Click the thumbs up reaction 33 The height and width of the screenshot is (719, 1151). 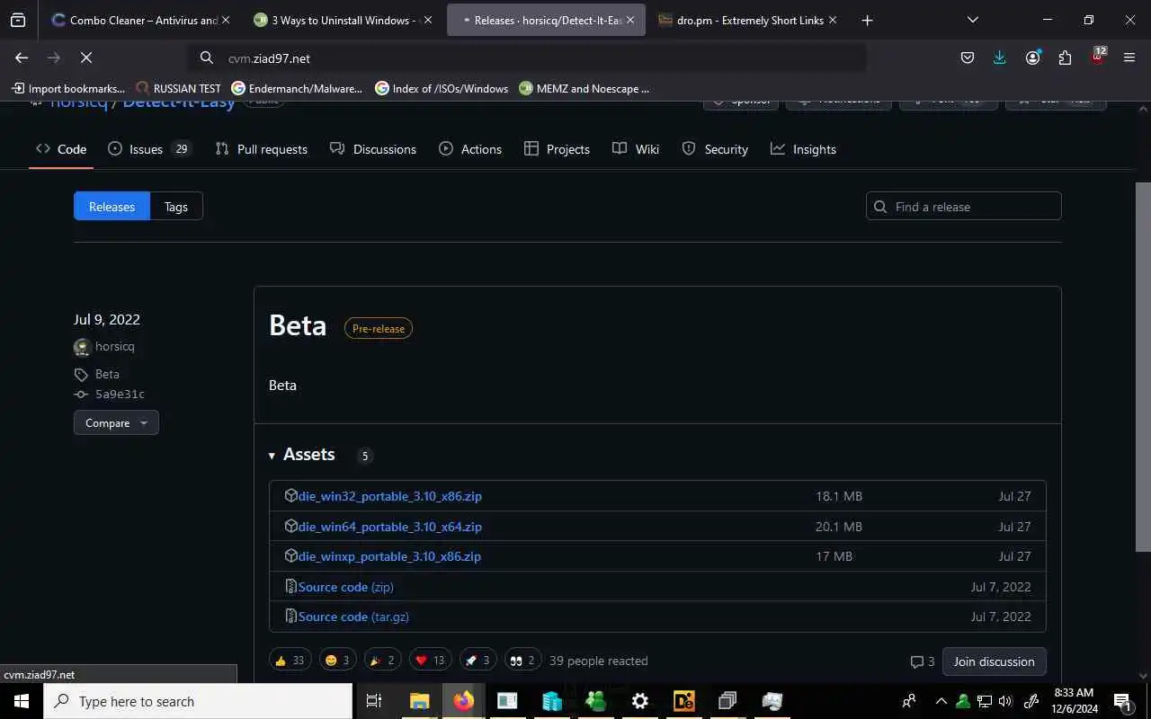(290, 661)
